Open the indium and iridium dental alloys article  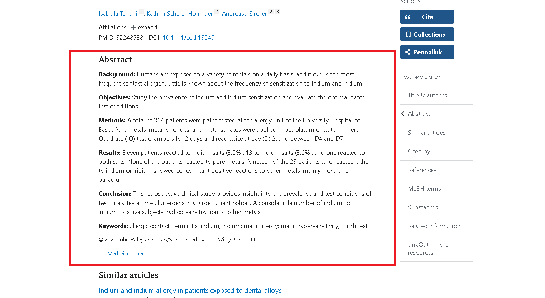190,290
